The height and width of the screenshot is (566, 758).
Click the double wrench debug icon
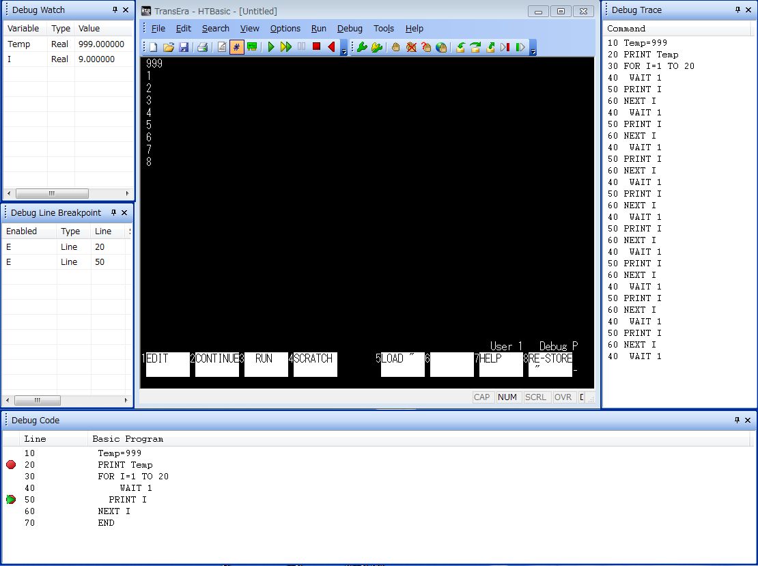point(377,47)
